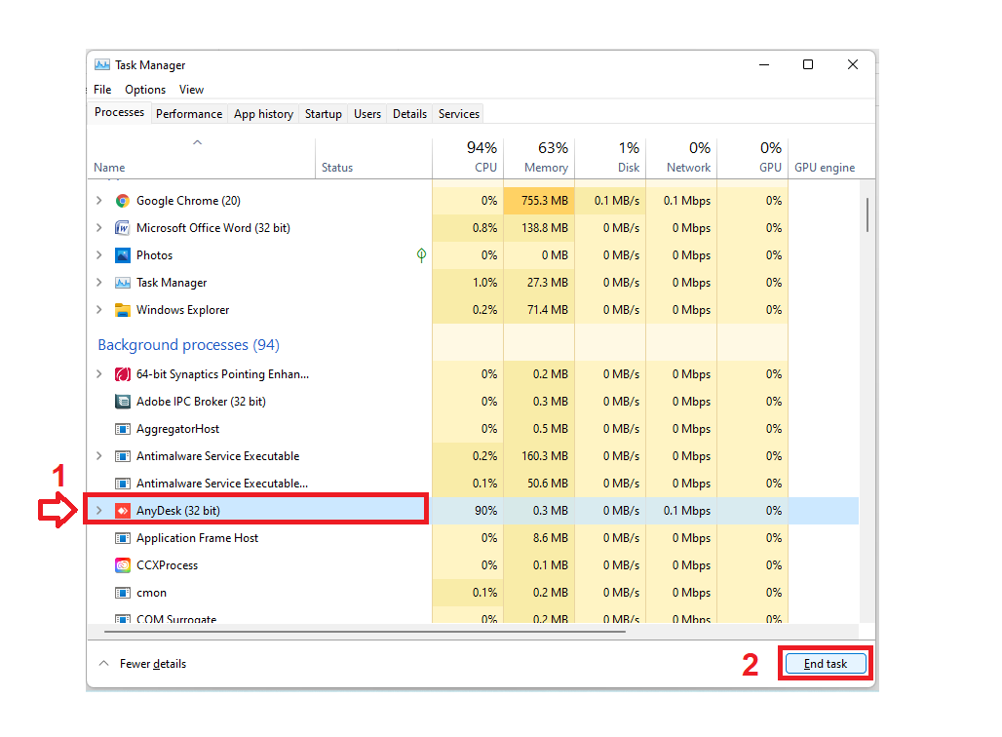Click the Synaptics Pointing Enhancer icon
Image resolution: width=1002 pixels, height=737 pixels.
122,374
